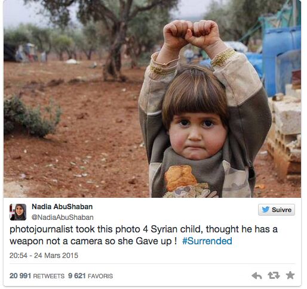Select the 24 Mars 2015 date text
The width and height of the screenshot is (307, 289).
[x=56, y=256]
